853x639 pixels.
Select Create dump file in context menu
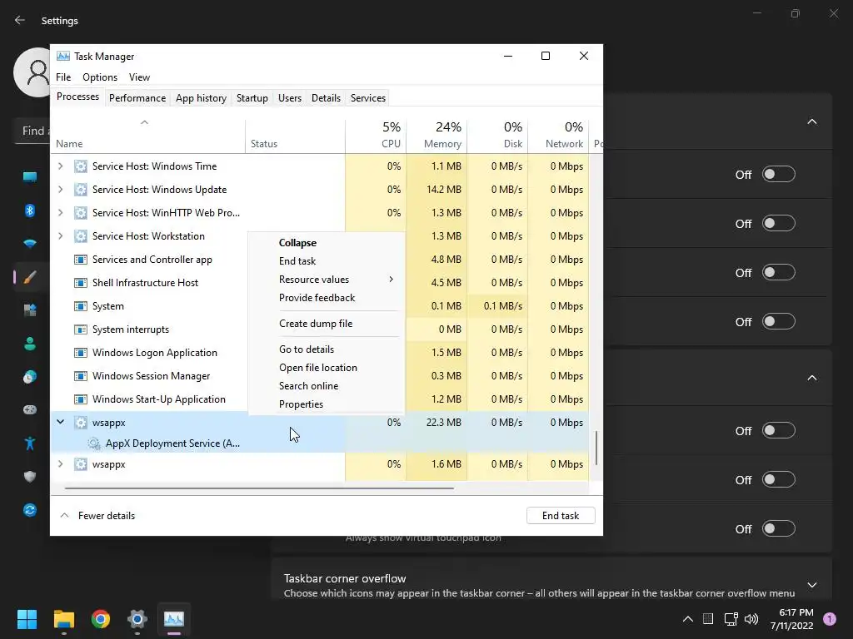(x=327, y=324)
